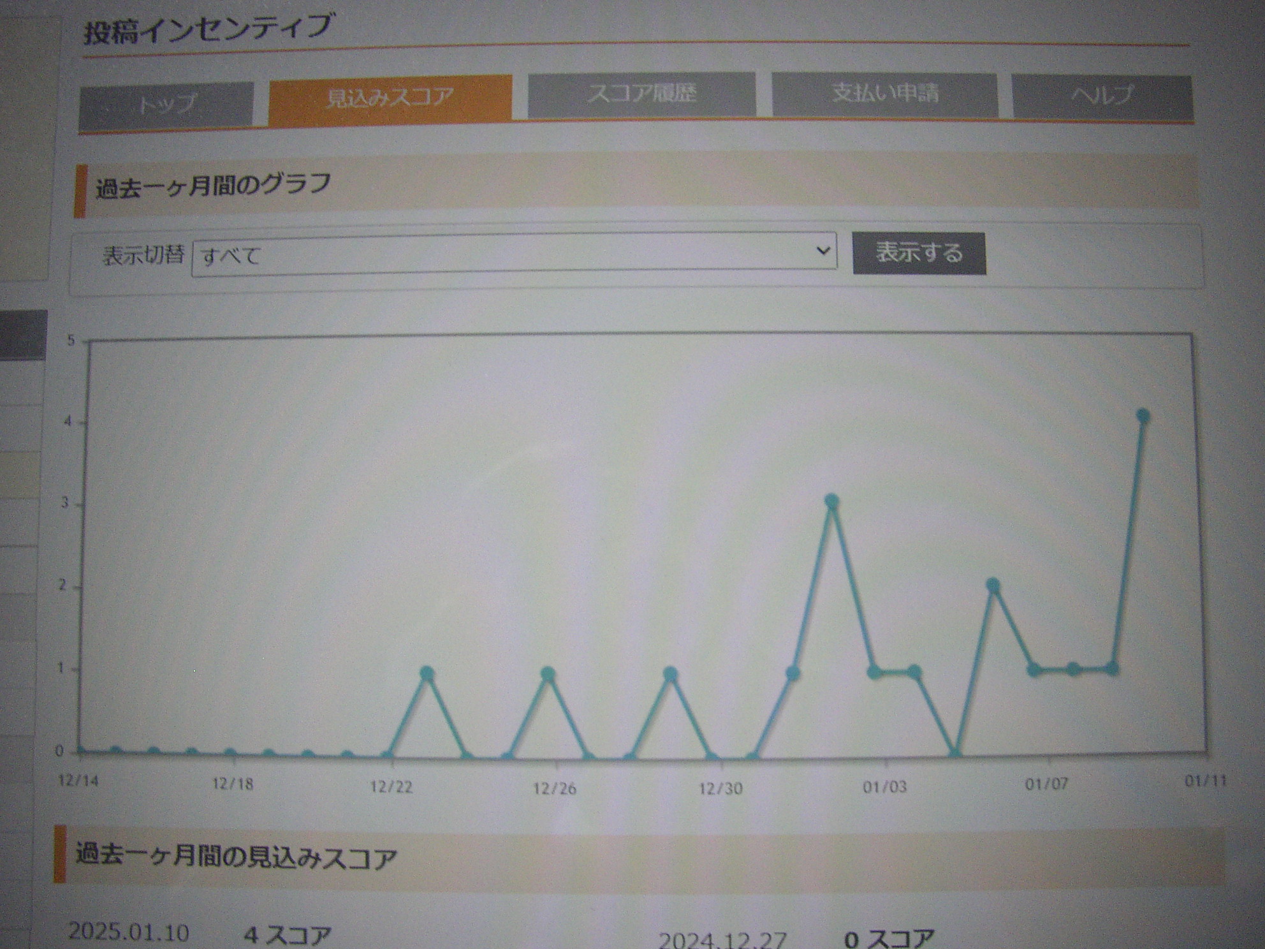Switch to the スコア履歴 tab
The image size is (1265, 949).
point(641,94)
